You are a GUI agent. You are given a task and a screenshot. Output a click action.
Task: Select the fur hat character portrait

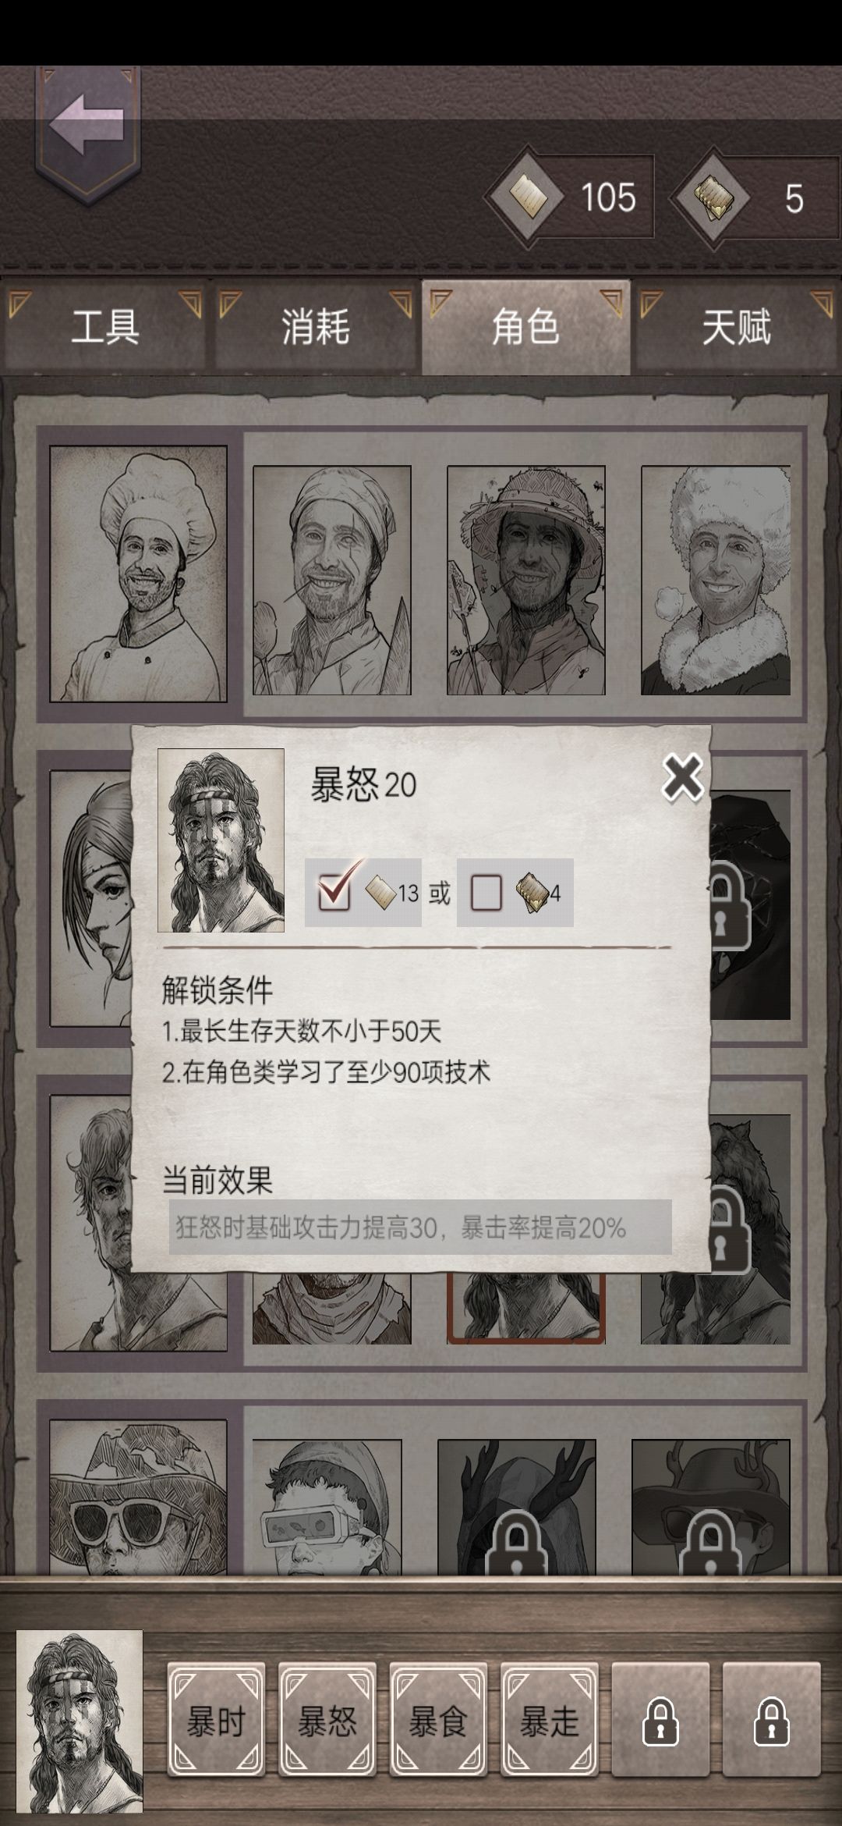(x=716, y=580)
